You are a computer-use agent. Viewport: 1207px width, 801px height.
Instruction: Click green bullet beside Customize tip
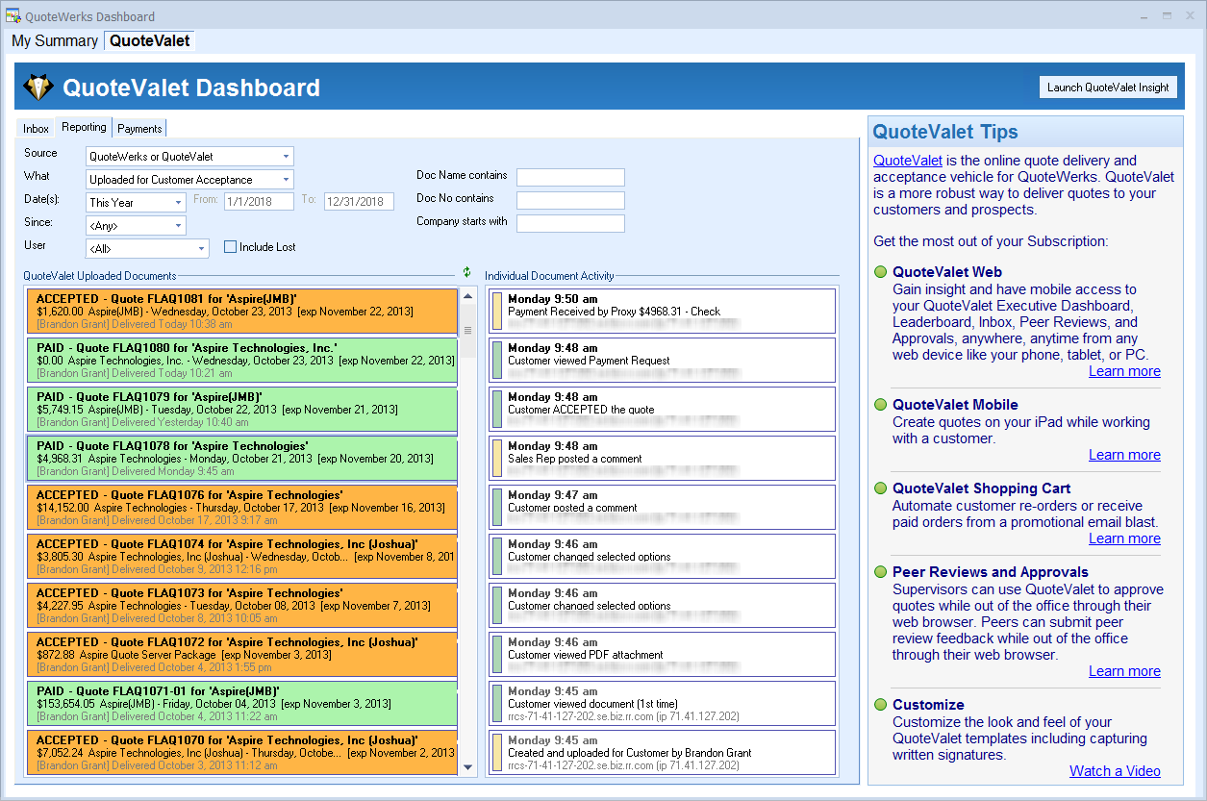coord(880,705)
